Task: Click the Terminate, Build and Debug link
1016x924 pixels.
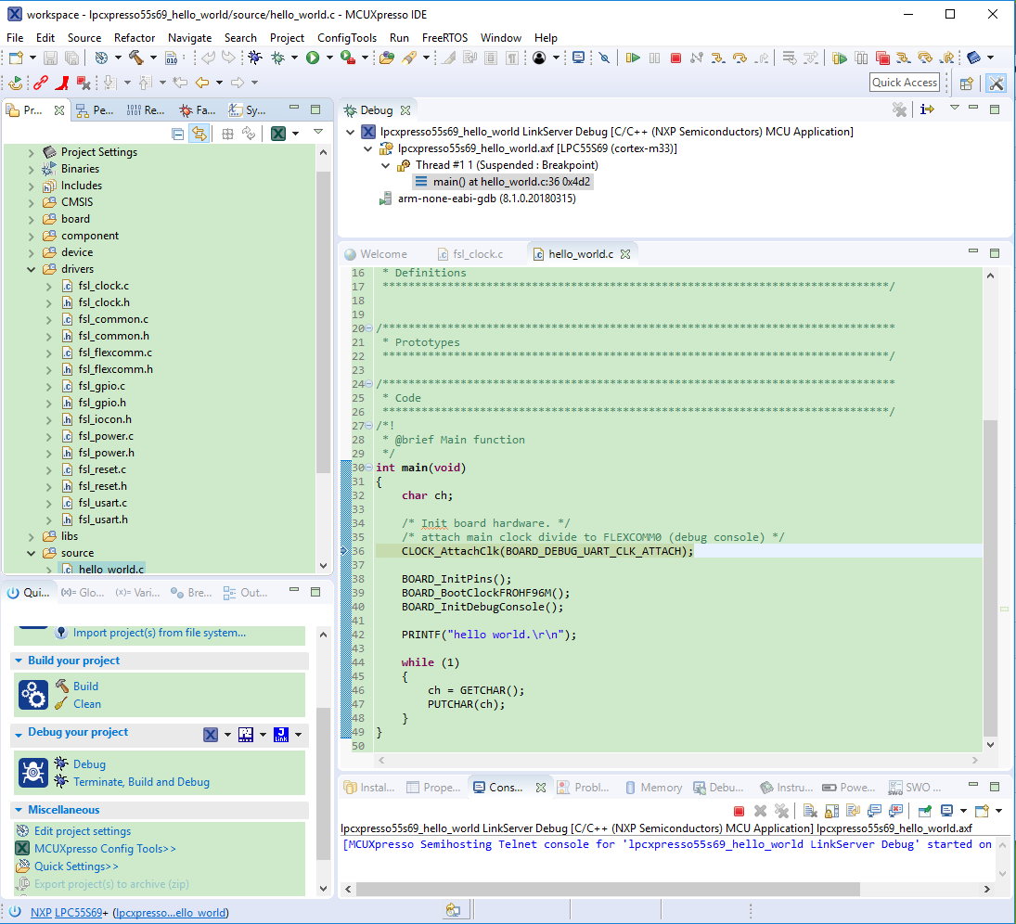Action: [x=141, y=782]
